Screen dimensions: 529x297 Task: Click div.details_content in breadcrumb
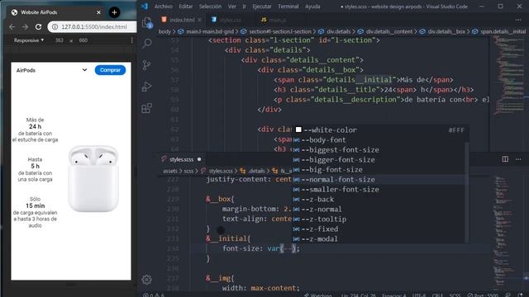pos(389,31)
